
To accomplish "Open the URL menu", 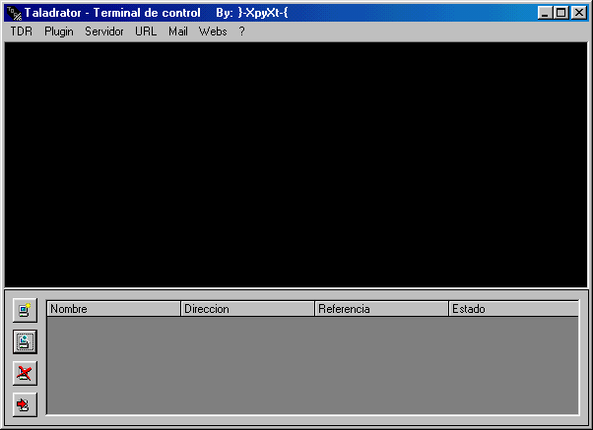I will point(146,31).
